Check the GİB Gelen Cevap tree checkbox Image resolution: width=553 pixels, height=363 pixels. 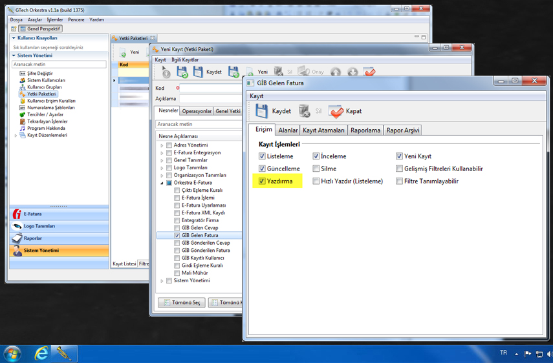[177, 228]
